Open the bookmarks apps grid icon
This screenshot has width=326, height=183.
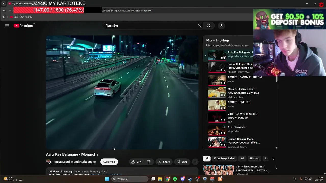click(x=4, y=17)
